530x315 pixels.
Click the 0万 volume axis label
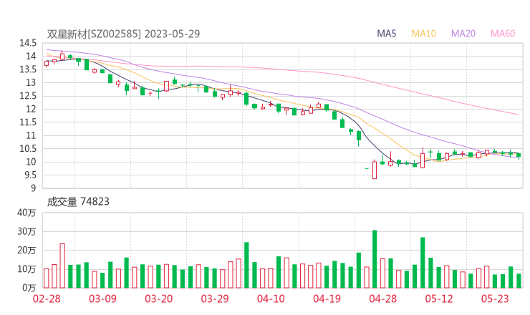click(29, 288)
